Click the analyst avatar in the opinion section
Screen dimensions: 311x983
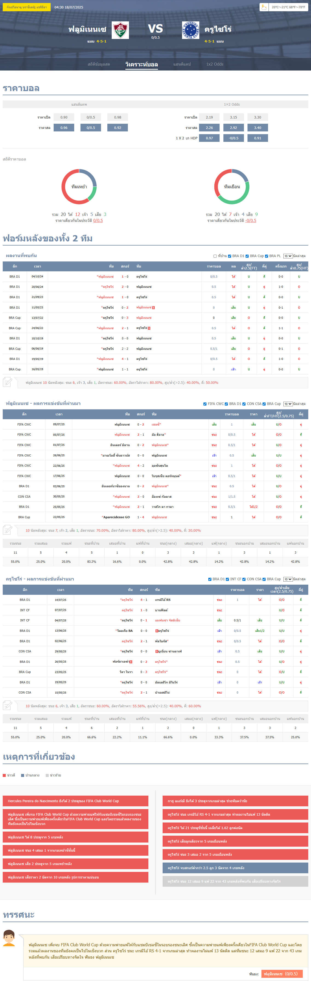pos(9,938)
